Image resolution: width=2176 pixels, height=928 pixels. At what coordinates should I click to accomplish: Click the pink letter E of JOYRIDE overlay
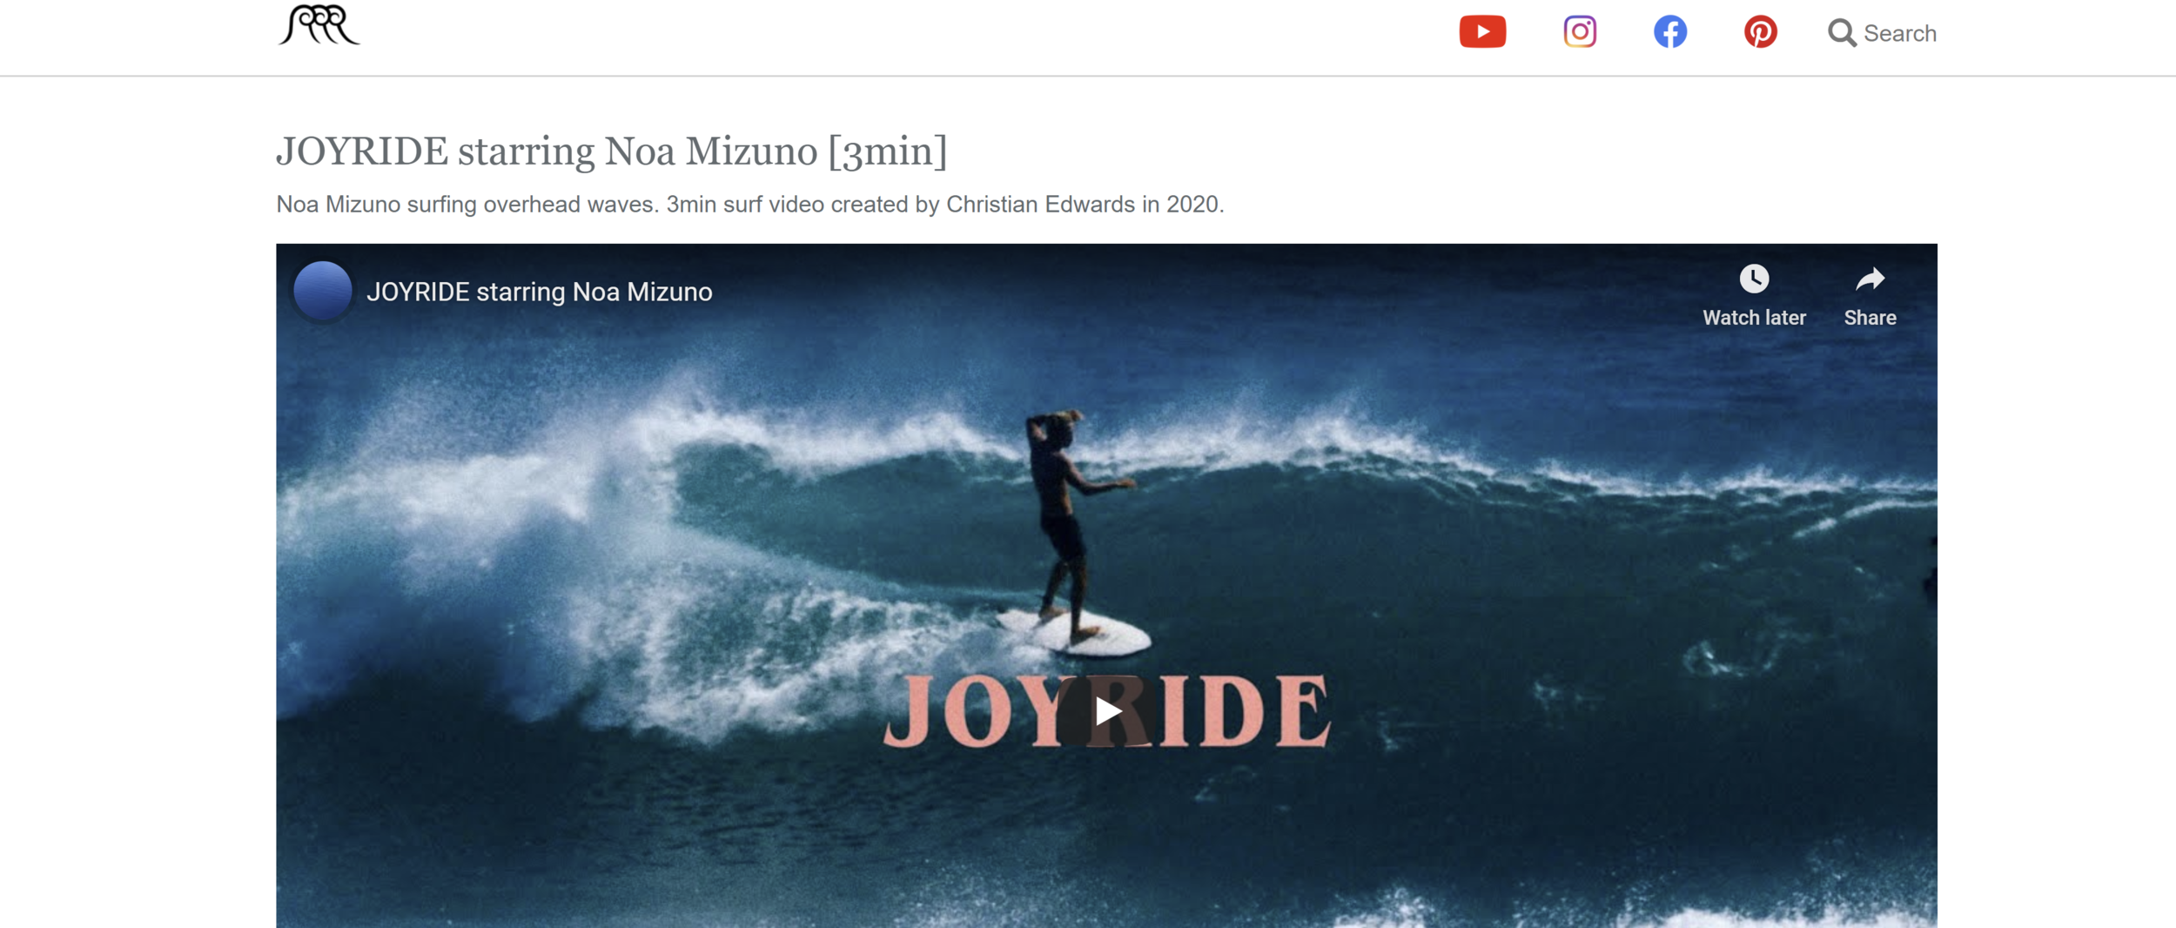pos(1303,711)
